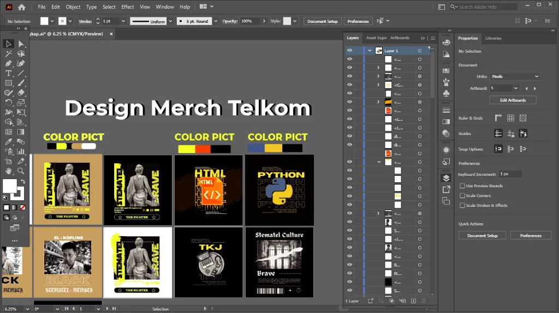Select the Hand tool

(9, 171)
